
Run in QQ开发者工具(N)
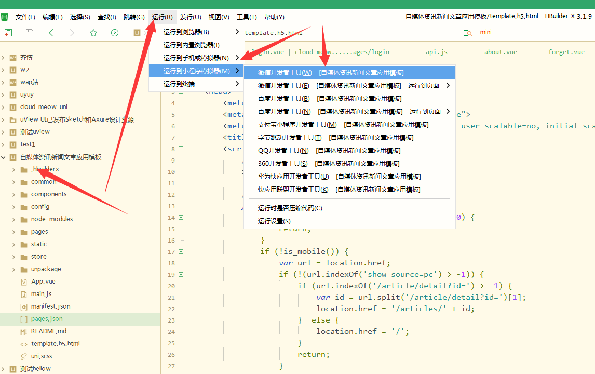349,150
